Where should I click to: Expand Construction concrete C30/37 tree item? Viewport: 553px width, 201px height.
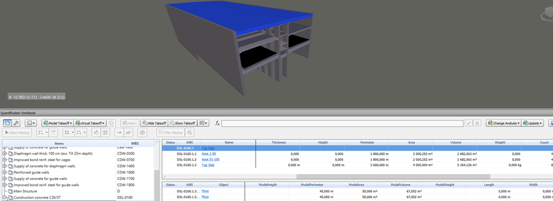(x=4, y=198)
